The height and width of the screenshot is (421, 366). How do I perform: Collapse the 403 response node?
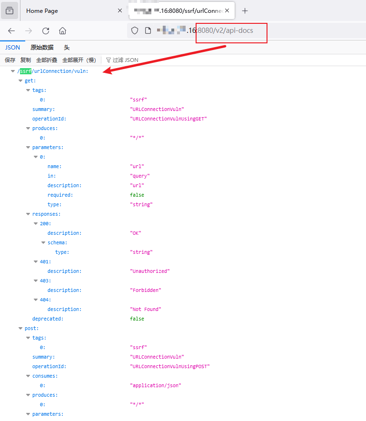tap(35, 281)
